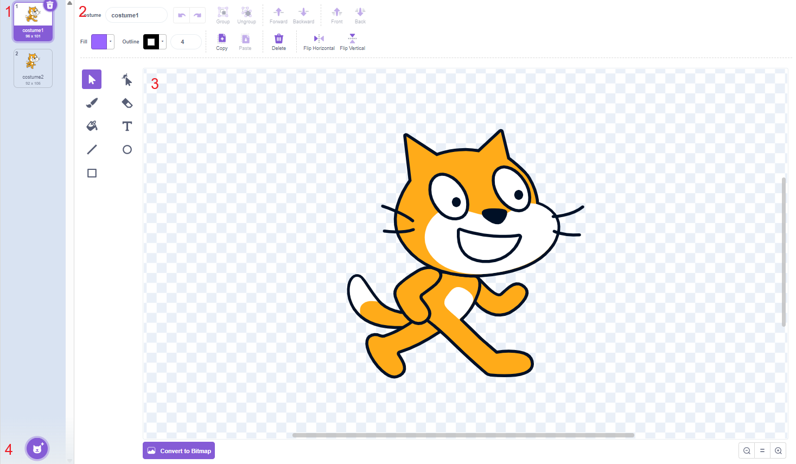The width and height of the screenshot is (796, 464).
Task: Select the Circle tool
Action: tap(127, 150)
